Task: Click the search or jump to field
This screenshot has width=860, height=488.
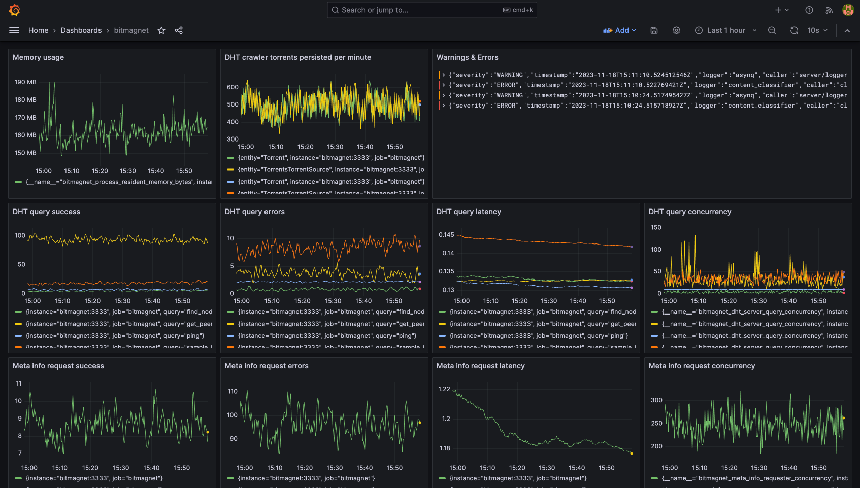Action: click(x=432, y=10)
